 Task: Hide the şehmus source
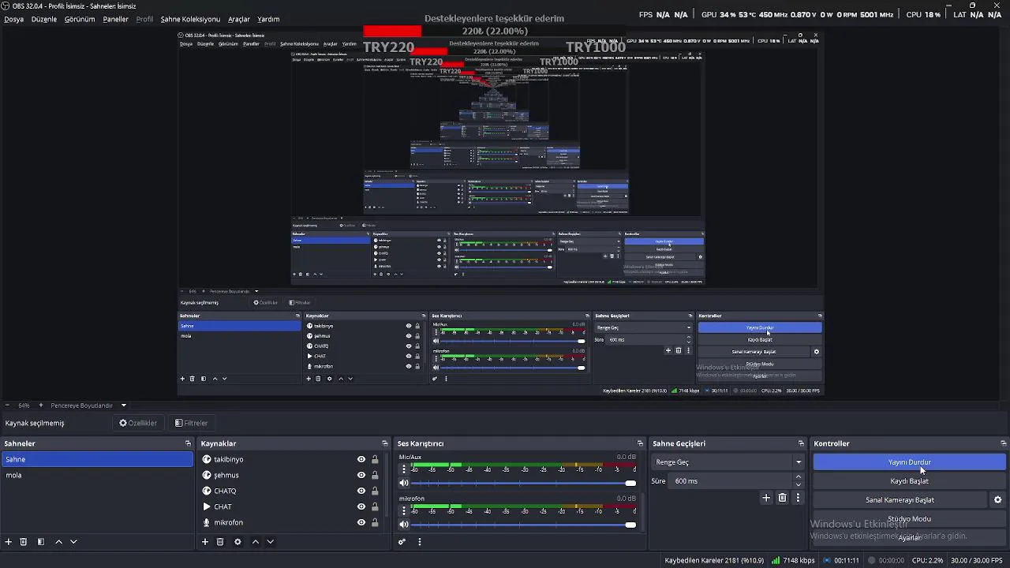point(361,475)
